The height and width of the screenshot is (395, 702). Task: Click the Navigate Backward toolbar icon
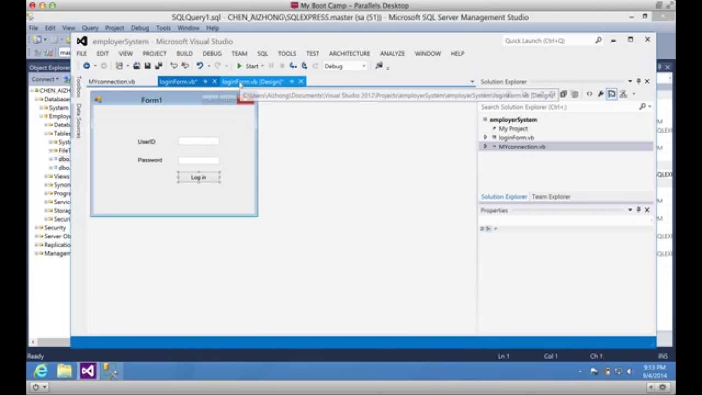pyautogui.click(x=87, y=66)
